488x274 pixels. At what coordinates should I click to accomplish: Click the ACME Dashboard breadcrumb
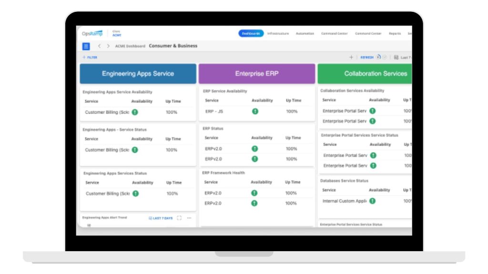pos(129,46)
